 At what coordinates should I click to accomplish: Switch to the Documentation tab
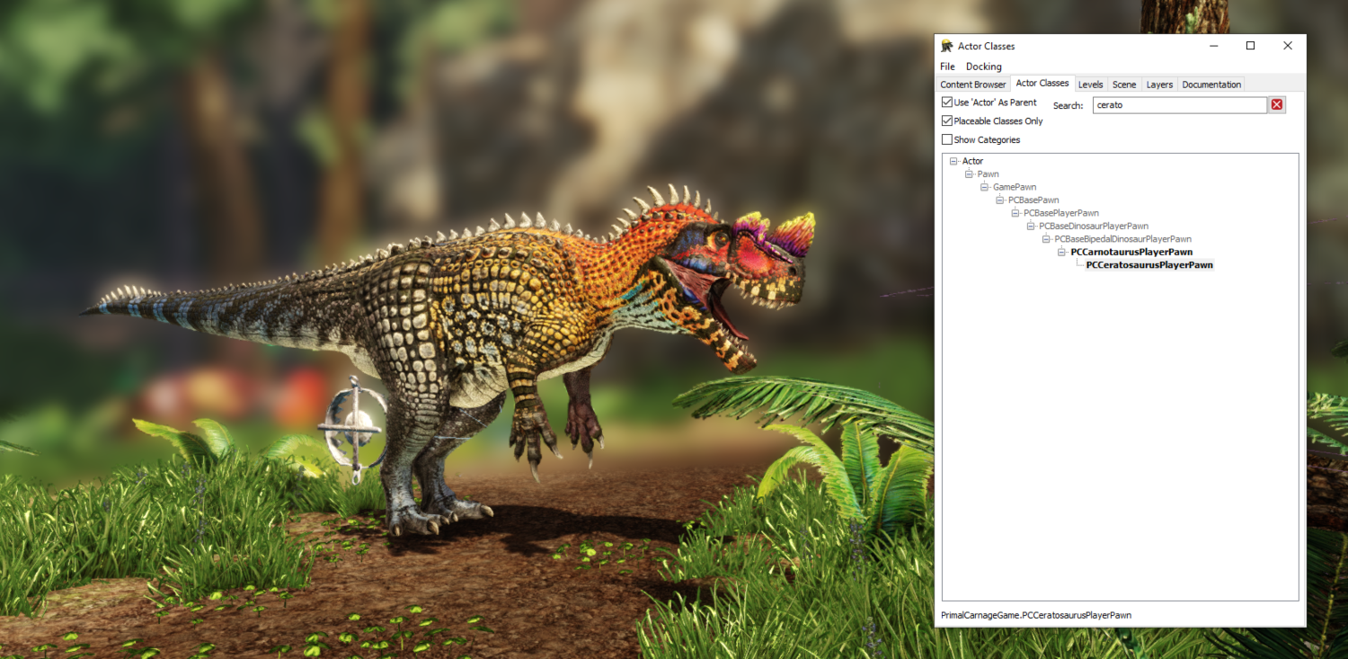tap(1211, 85)
